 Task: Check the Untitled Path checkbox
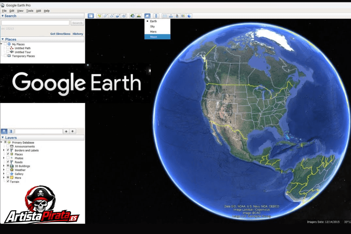coord(8,48)
